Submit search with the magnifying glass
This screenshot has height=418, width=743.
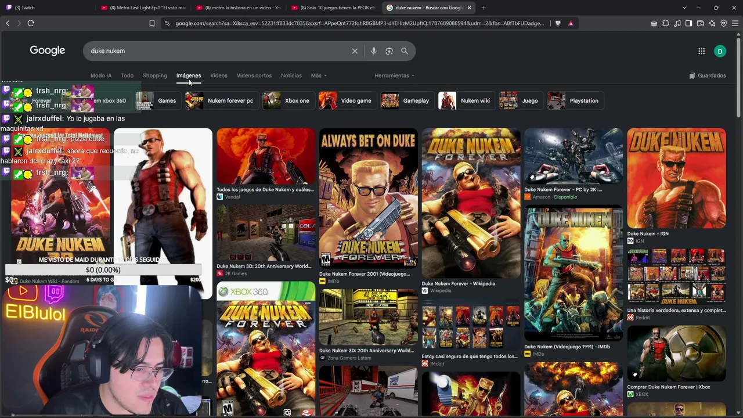pyautogui.click(x=405, y=51)
